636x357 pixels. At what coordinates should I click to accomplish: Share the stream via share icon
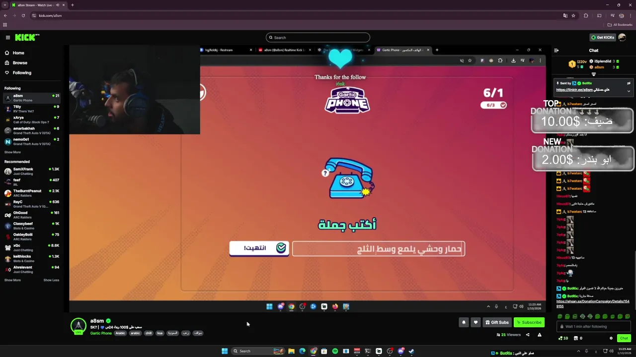(x=528, y=335)
